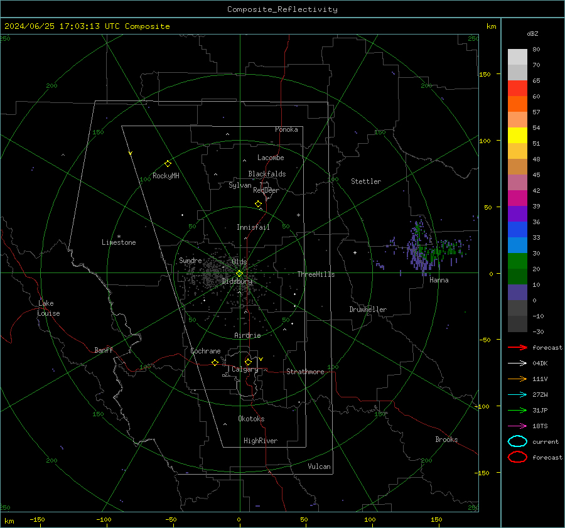The image size is (565, 528).
Task: Click the purple 36-39 dBZ color swatch
Action: (517, 214)
